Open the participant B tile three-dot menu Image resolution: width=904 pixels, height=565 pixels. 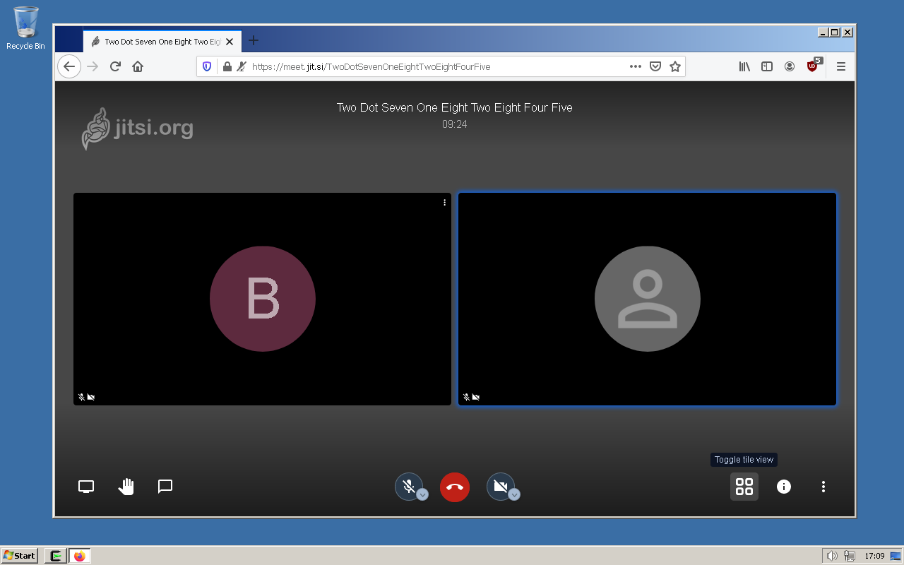click(x=444, y=203)
